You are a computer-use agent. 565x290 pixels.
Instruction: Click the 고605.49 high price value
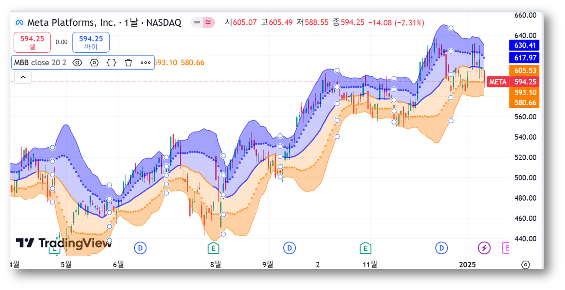point(276,22)
